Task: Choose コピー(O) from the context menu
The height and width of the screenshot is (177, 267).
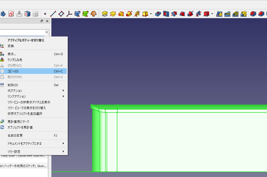Action: pyautogui.click(x=13, y=71)
